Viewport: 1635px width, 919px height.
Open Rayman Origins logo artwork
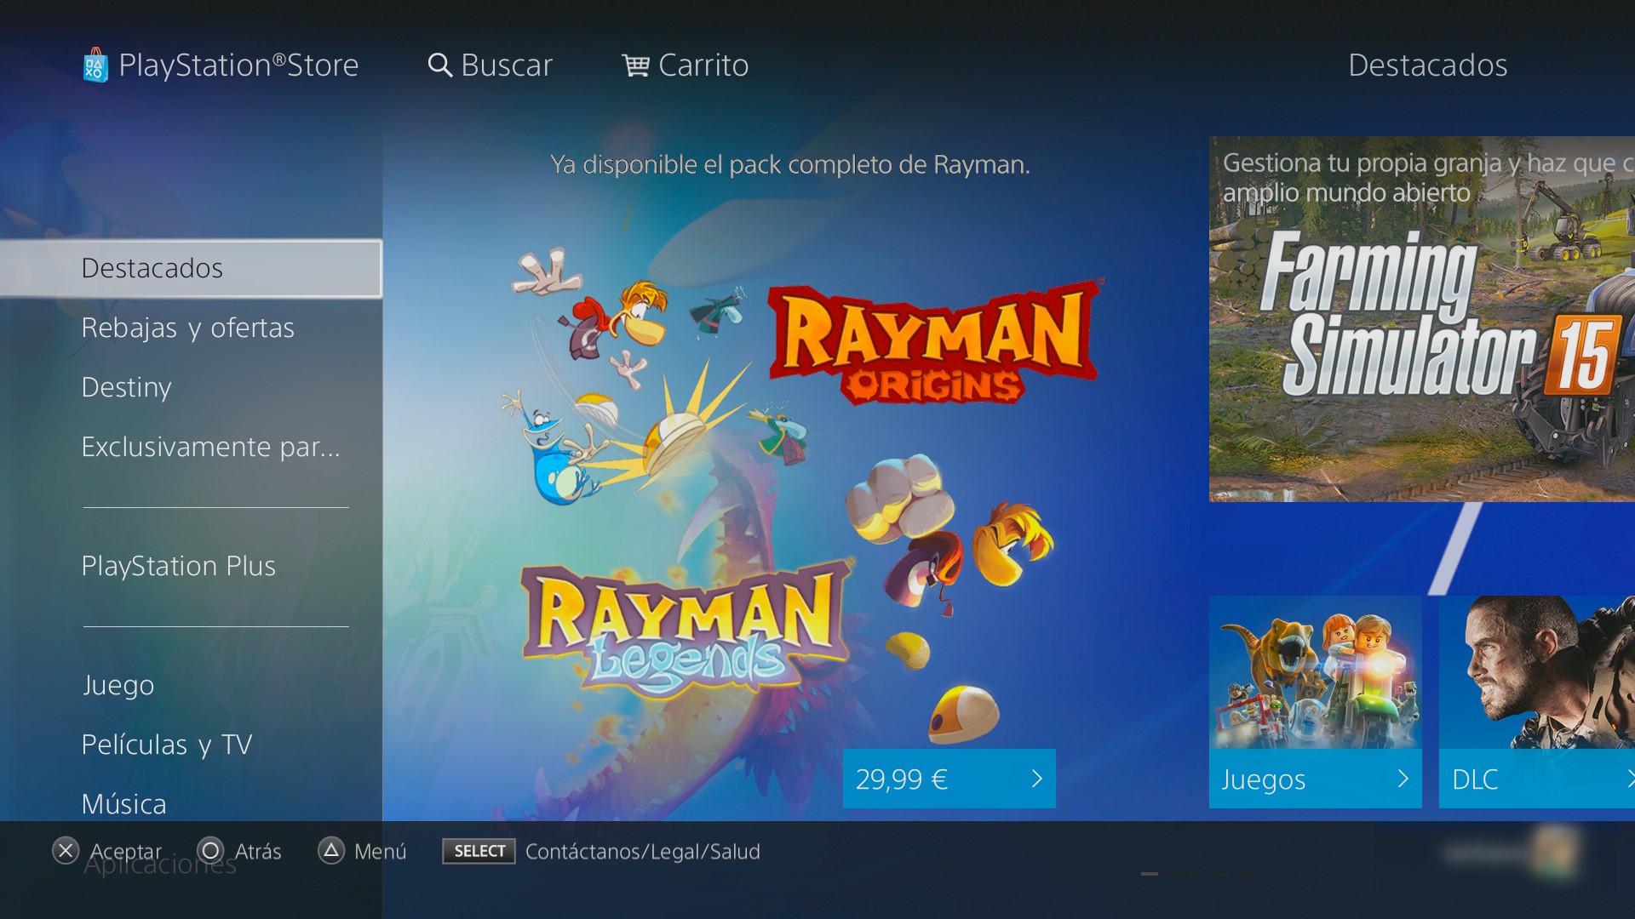pos(934,342)
